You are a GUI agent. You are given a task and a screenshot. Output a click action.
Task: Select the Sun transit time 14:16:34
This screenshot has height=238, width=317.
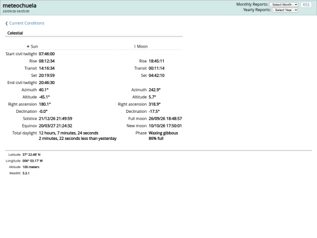tap(47, 68)
